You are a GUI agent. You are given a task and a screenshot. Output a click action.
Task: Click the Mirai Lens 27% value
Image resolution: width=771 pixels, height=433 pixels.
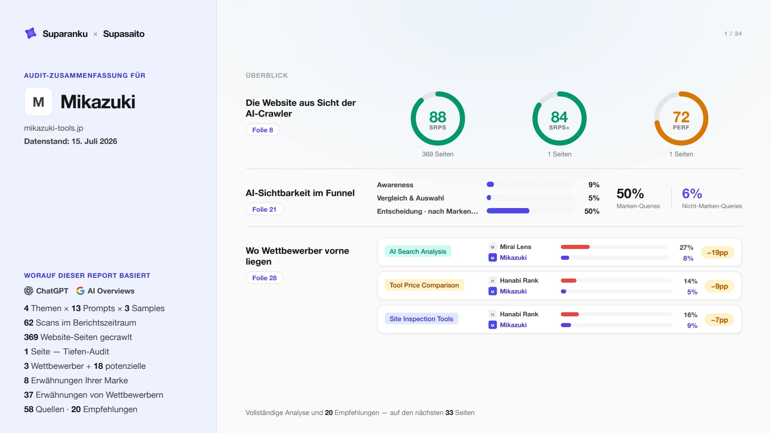point(686,248)
